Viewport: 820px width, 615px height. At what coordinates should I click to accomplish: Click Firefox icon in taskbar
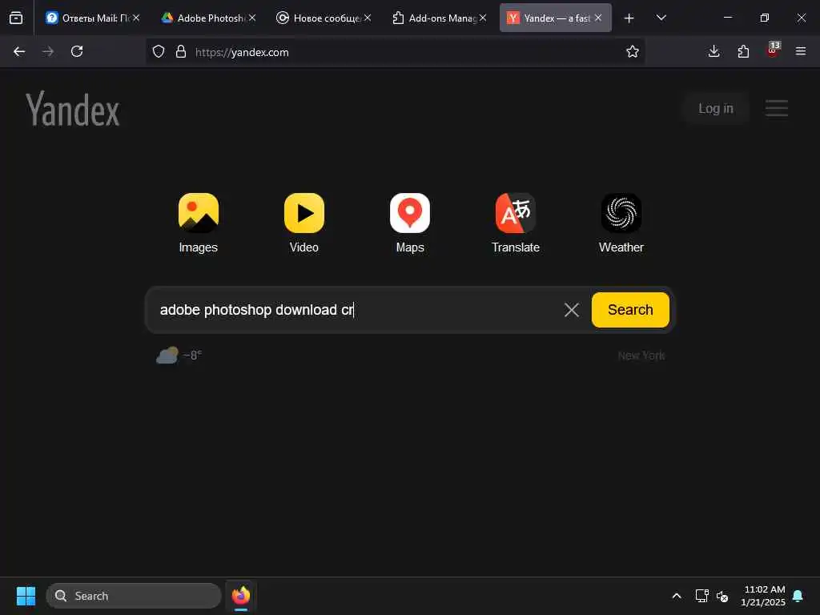pos(240,596)
